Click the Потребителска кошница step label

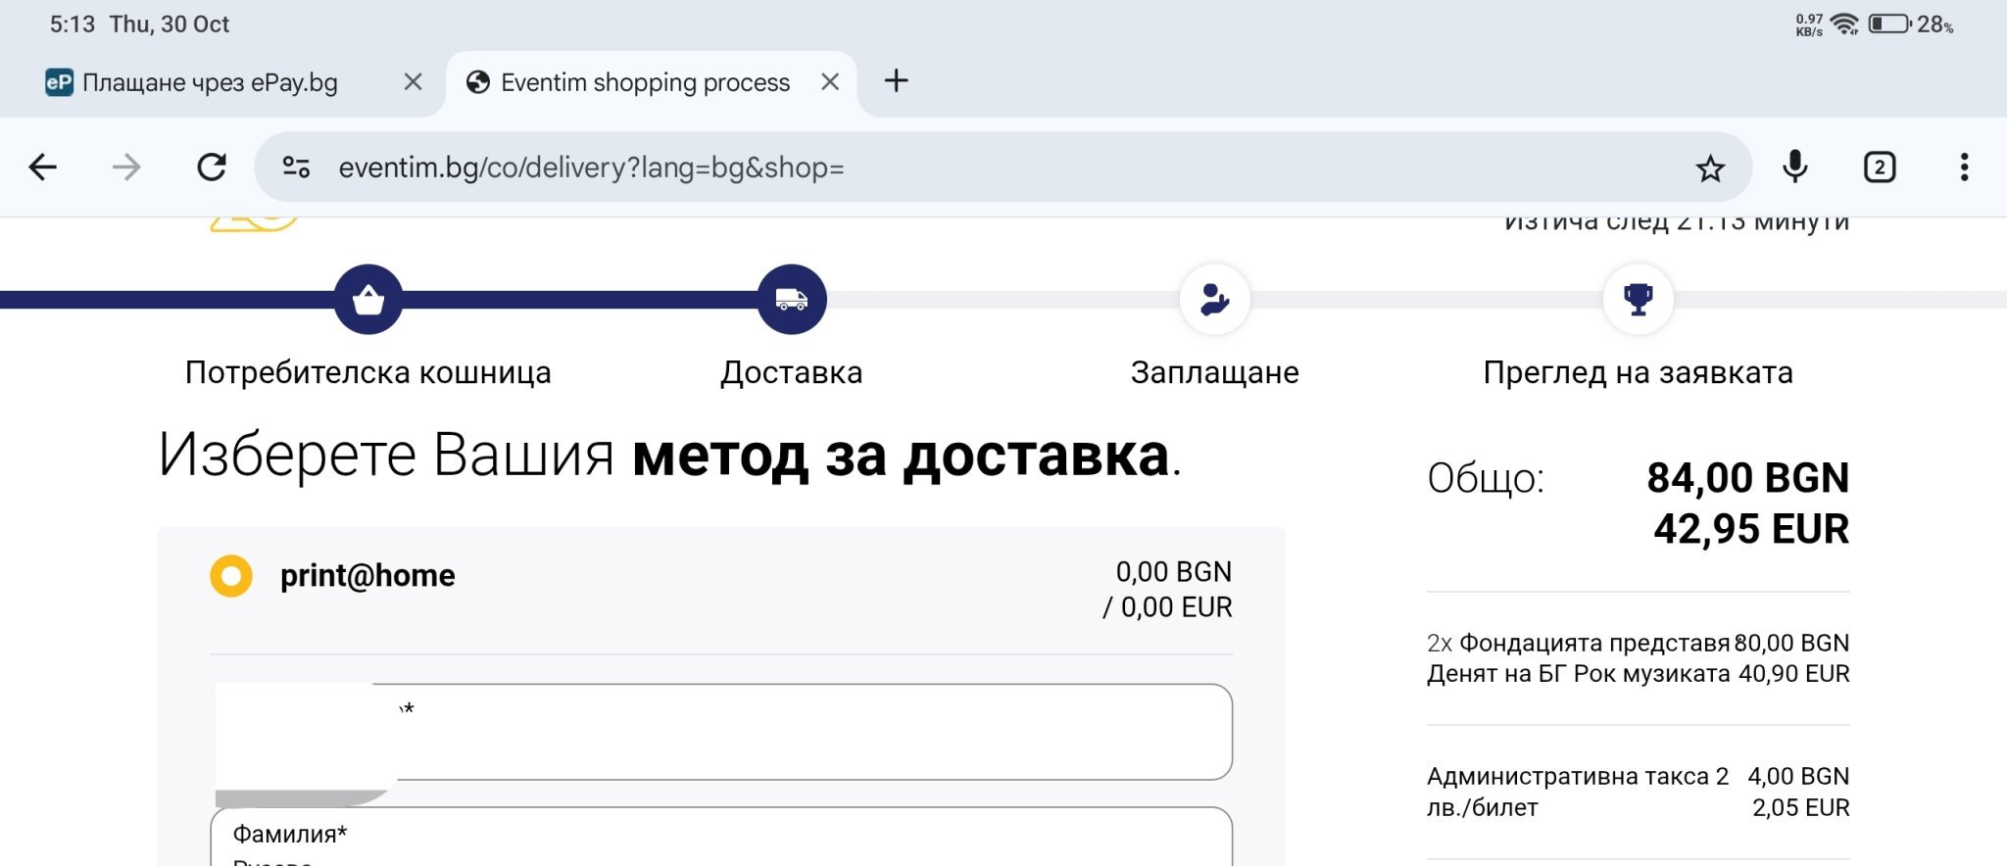pos(368,372)
